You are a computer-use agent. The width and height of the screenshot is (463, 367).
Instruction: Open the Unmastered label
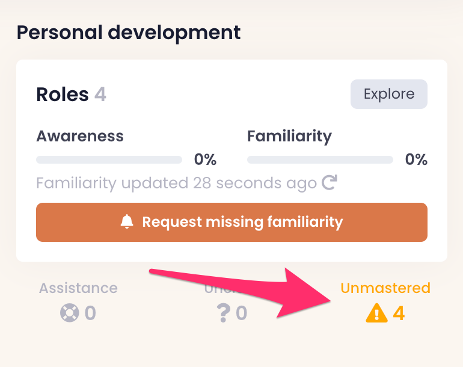click(385, 288)
